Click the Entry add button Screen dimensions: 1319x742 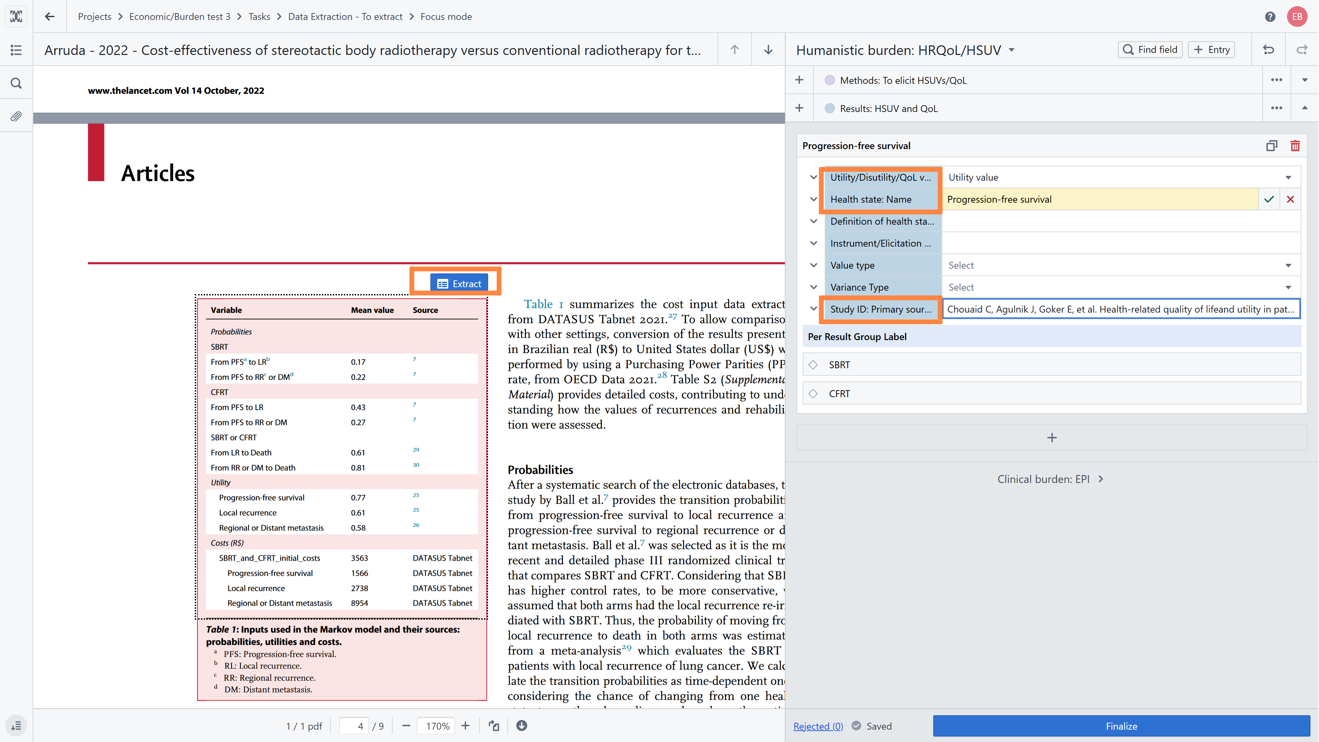1211,50
